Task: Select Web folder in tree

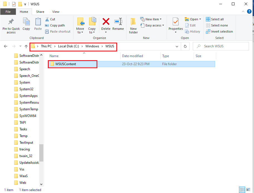Action: click(23, 183)
